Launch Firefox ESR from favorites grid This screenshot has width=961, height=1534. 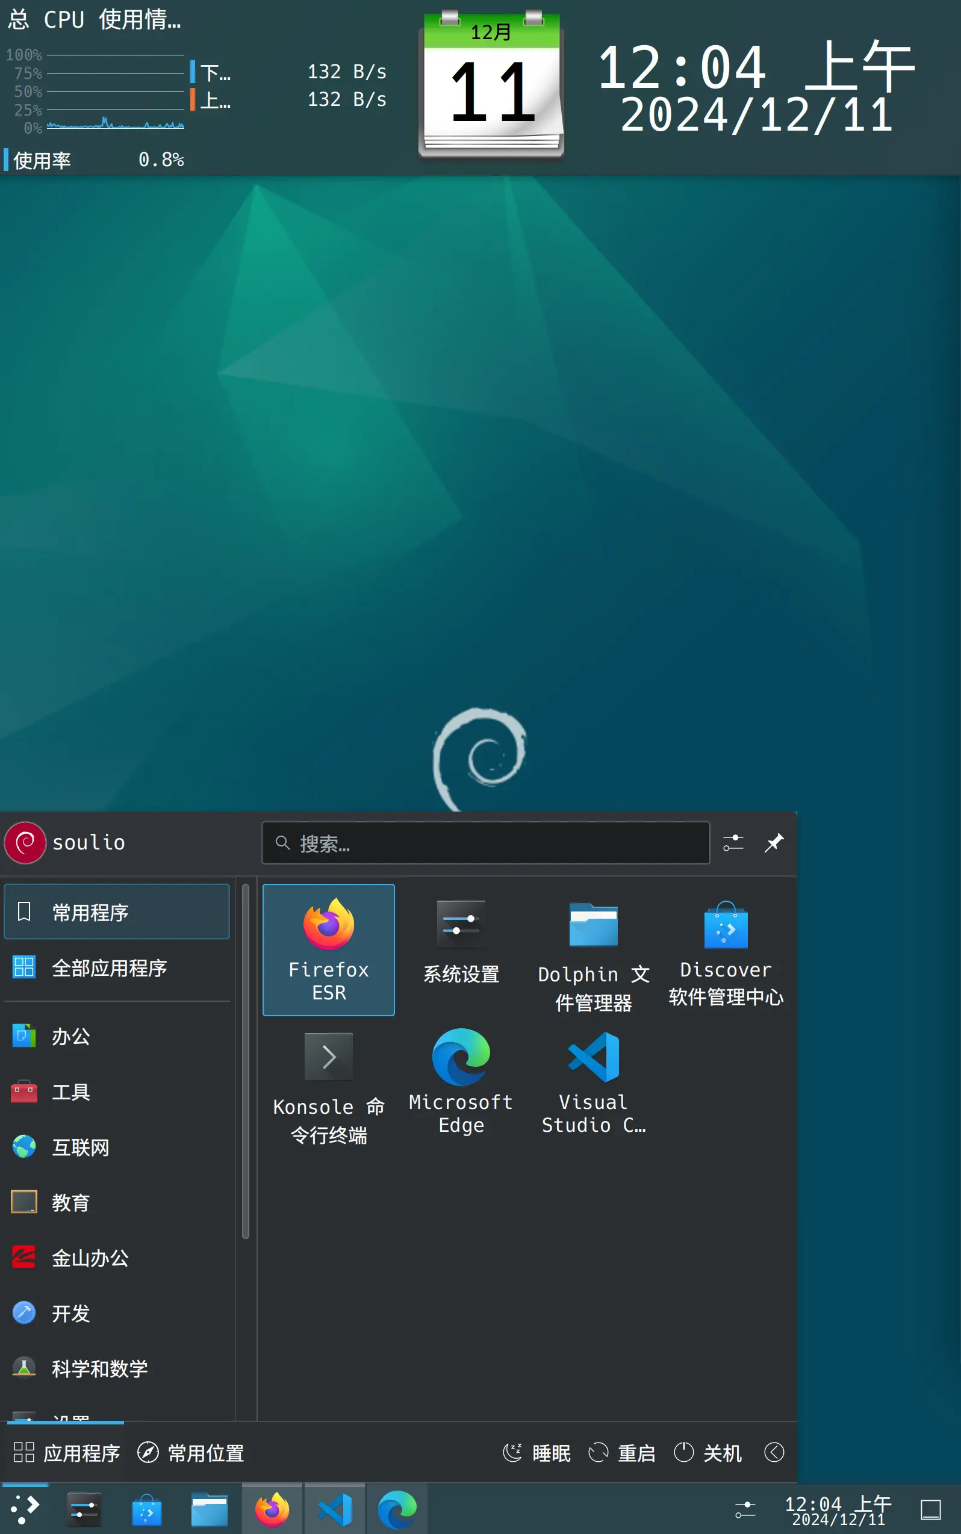coord(328,948)
